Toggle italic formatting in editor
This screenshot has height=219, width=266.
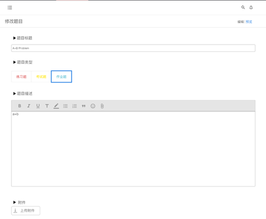pos(29,106)
